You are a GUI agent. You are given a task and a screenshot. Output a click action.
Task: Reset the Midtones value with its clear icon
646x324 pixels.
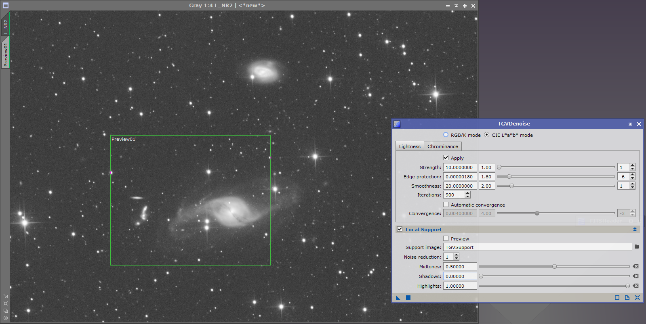tap(636, 267)
